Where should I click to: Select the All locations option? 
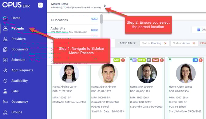click(95, 19)
